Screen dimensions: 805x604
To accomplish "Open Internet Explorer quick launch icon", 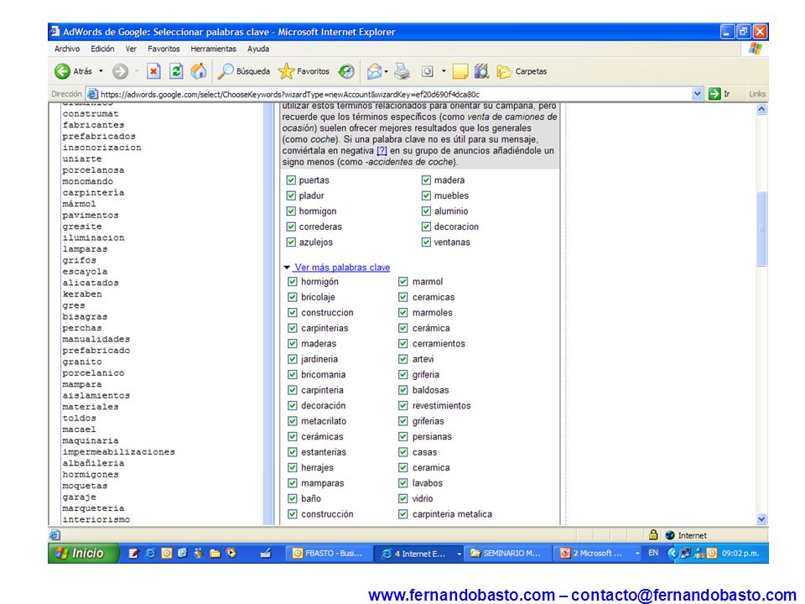I will 150,553.
